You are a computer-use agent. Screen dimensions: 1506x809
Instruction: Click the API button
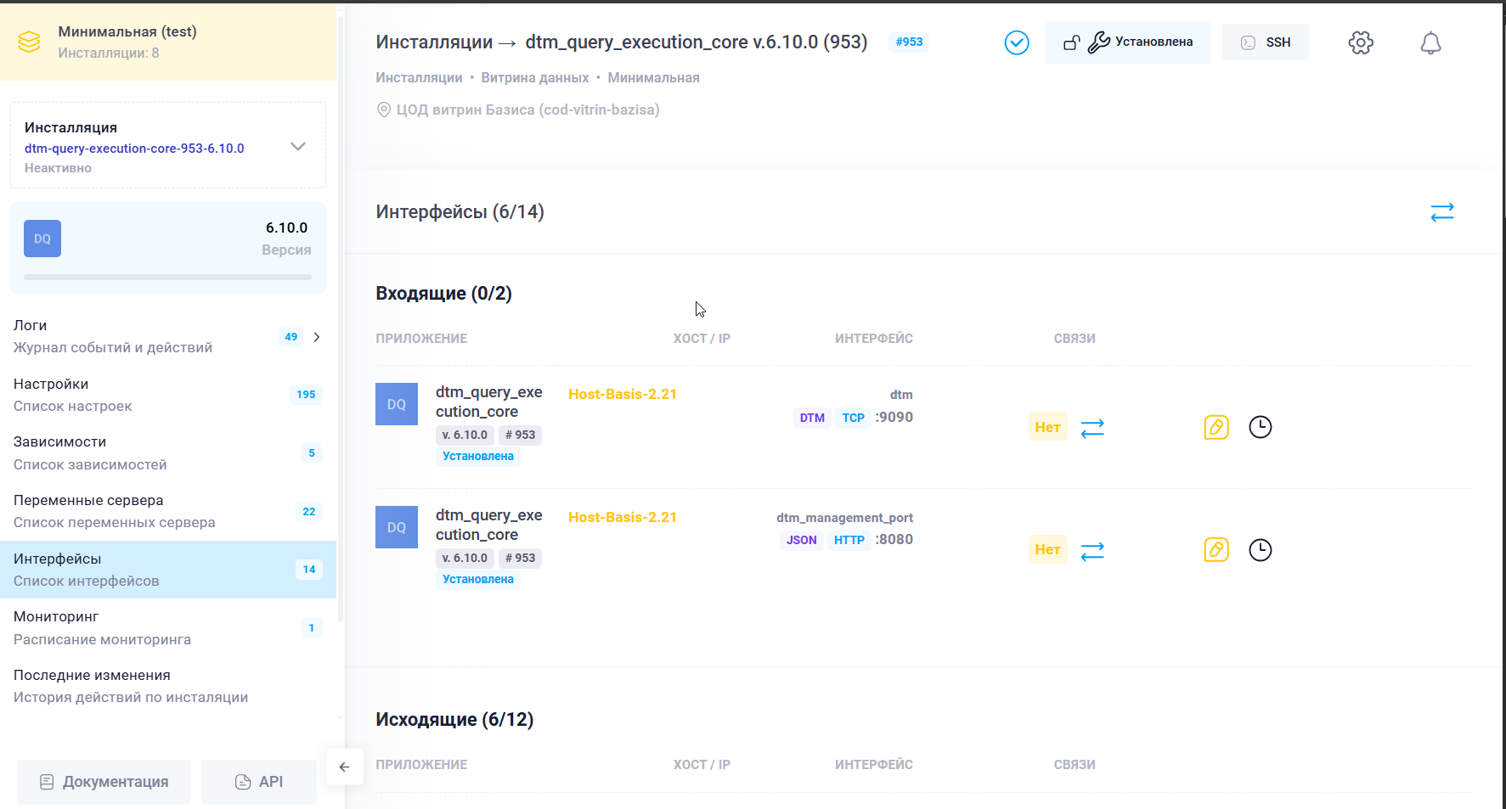click(259, 781)
